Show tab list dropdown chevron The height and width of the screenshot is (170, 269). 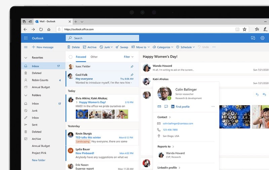[x=82, y=22]
